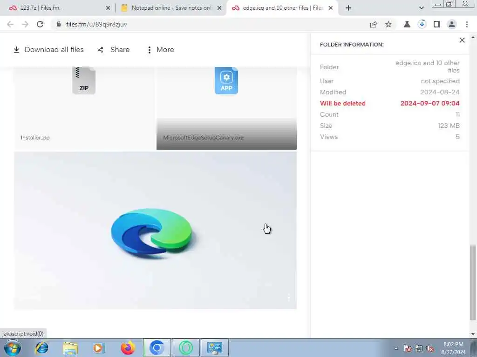The width and height of the screenshot is (477, 357).
Task: Bookmark this page with star icon
Action: (x=388, y=24)
